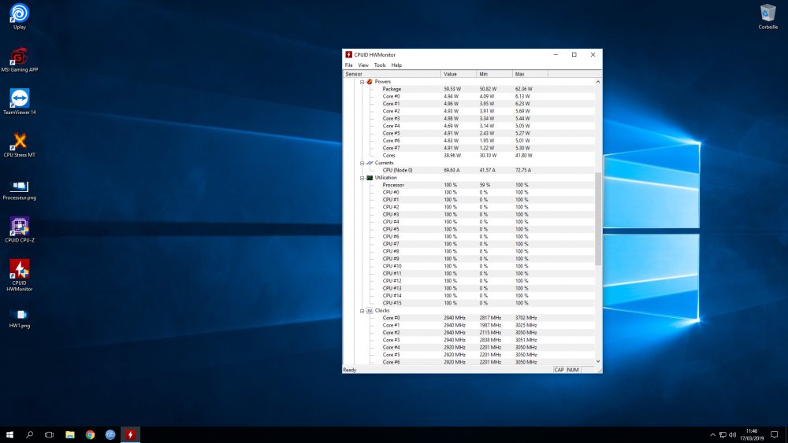The width and height of the screenshot is (788, 443).
Task: Open Google Chrome from the taskbar
Action: click(x=91, y=434)
